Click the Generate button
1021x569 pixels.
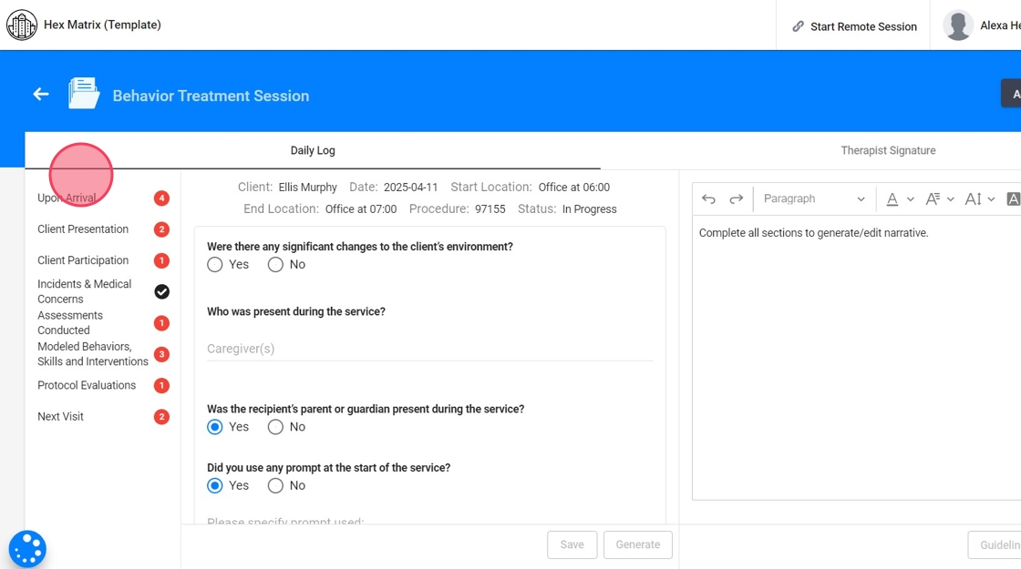pos(637,544)
